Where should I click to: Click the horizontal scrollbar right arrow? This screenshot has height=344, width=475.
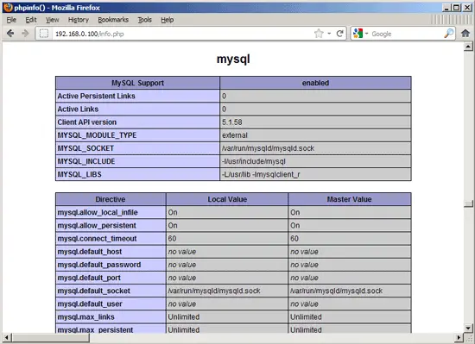point(459,337)
